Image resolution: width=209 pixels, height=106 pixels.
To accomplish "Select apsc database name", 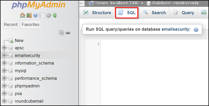I will point(20,48).
